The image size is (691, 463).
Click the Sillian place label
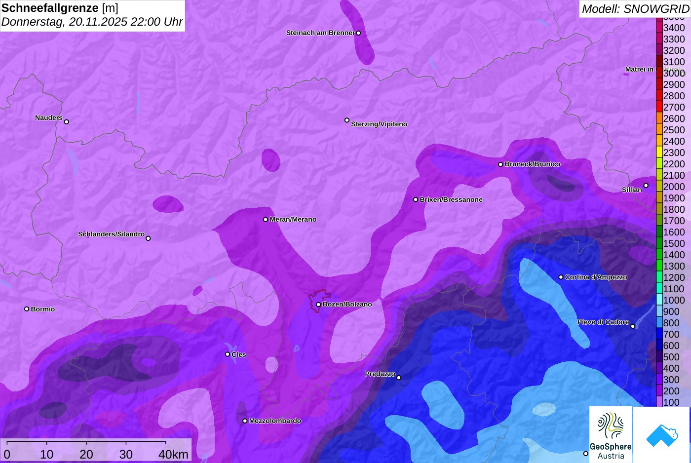(x=632, y=190)
